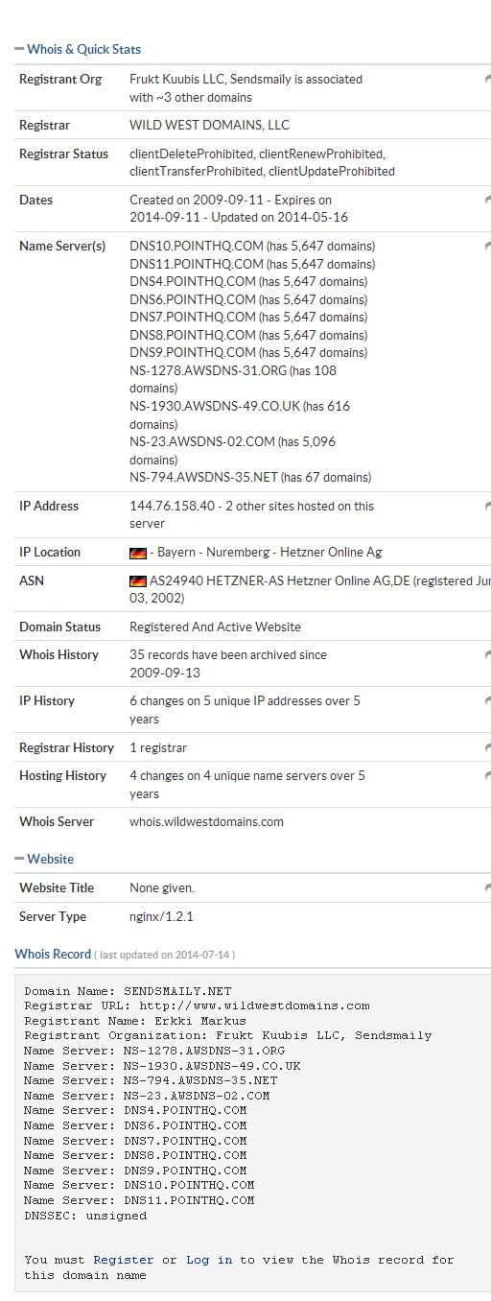
Task: Click the arrow icon in IP History row
Action: pos(487,701)
